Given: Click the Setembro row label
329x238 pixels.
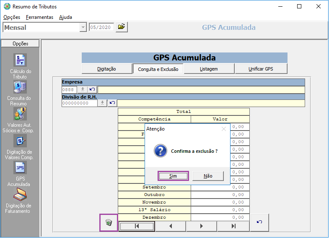Looking at the screenshot, I should pyautogui.click(x=154, y=187).
